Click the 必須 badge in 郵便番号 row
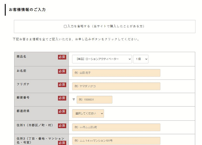 pos(62,98)
